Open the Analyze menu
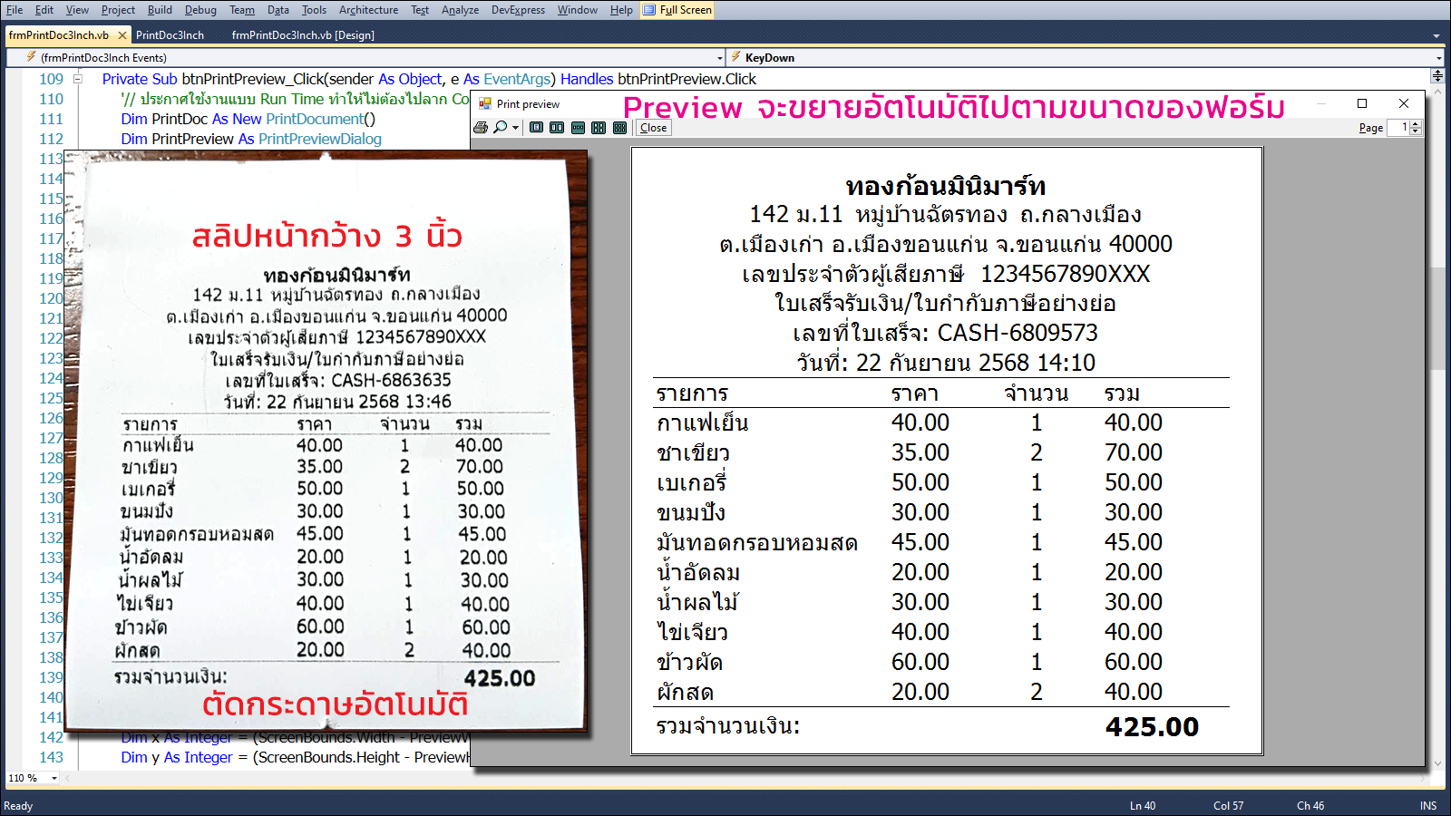Image resolution: width=1451 pixels, height=816 pixels. point(460,10)
